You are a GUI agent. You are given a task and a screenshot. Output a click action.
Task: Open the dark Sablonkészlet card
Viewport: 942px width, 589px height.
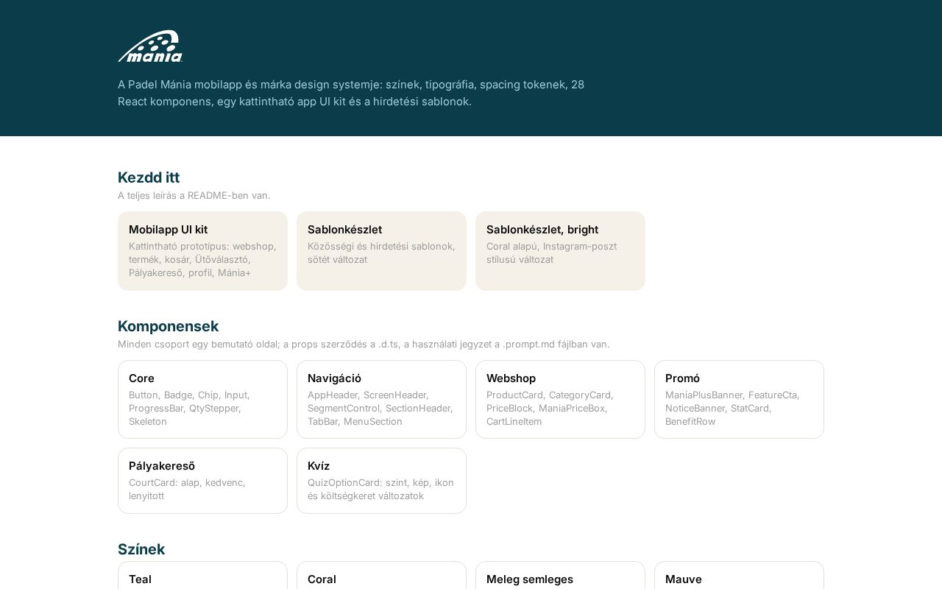click(x=381, y=251)
